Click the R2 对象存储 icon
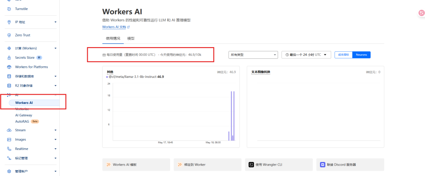Screen dimensions: 425x176 [9, 86]
